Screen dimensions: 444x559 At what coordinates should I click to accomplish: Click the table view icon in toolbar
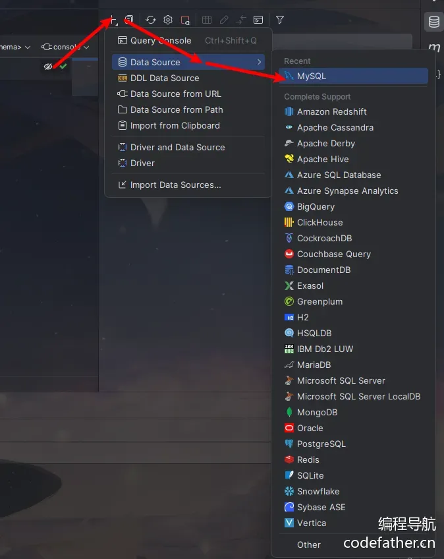click(207, 20)
